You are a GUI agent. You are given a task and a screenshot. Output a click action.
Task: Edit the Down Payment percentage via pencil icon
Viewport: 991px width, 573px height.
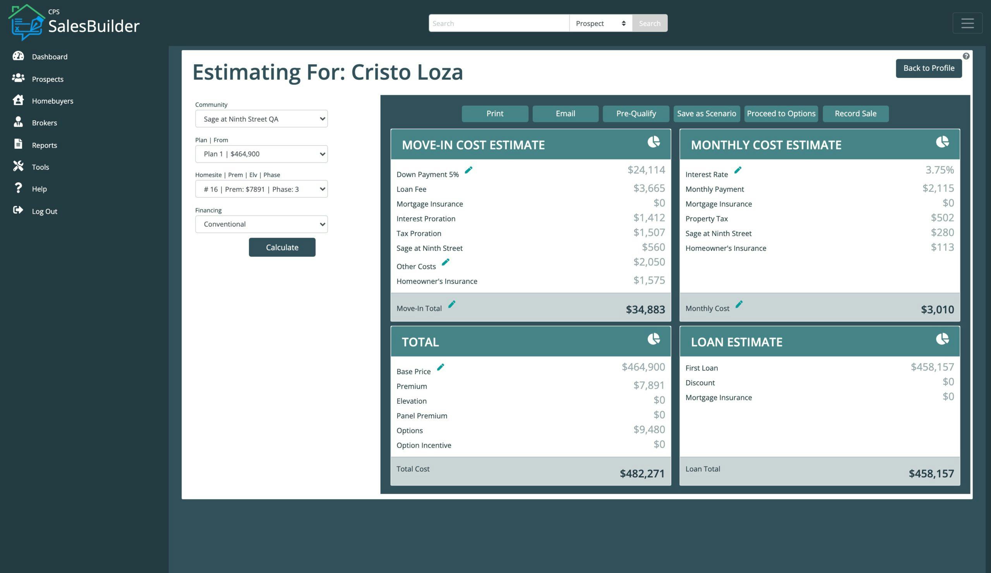tap(468, 170)
